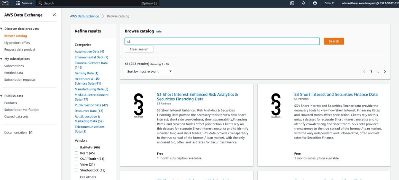Open Documentation external link icon
The height and width of the screenshot is (180, 399).
click(x=31, y=133)
